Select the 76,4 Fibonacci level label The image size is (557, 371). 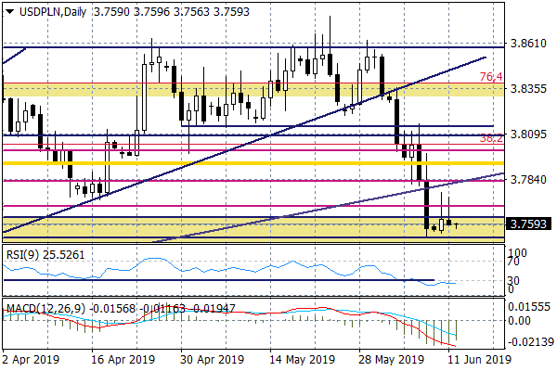click(491, 77)
